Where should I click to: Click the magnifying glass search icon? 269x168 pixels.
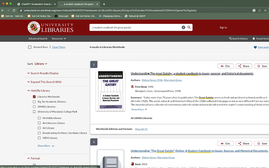click(x=189, y=28)
